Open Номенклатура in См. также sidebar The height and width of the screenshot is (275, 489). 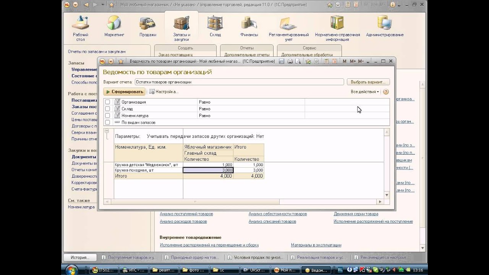point(81,207)
